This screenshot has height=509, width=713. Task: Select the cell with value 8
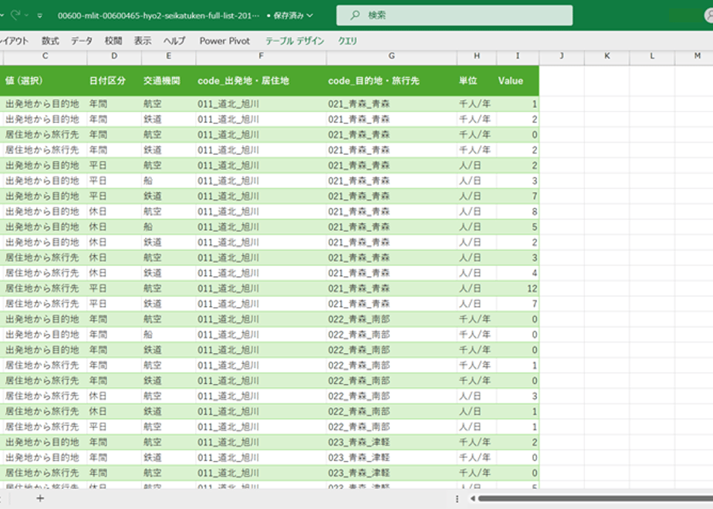(x=518, y=212)
